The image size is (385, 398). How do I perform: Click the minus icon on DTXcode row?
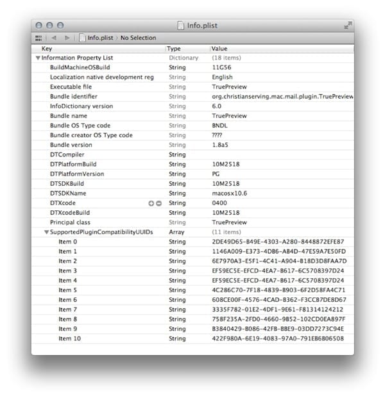point(158,203)
